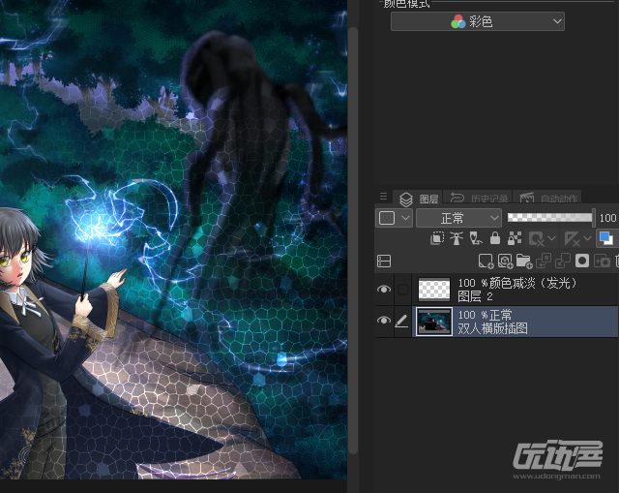The image size is (619, 493).
Task: Switch to the 自动动作 tab
Action: (548, 198)
